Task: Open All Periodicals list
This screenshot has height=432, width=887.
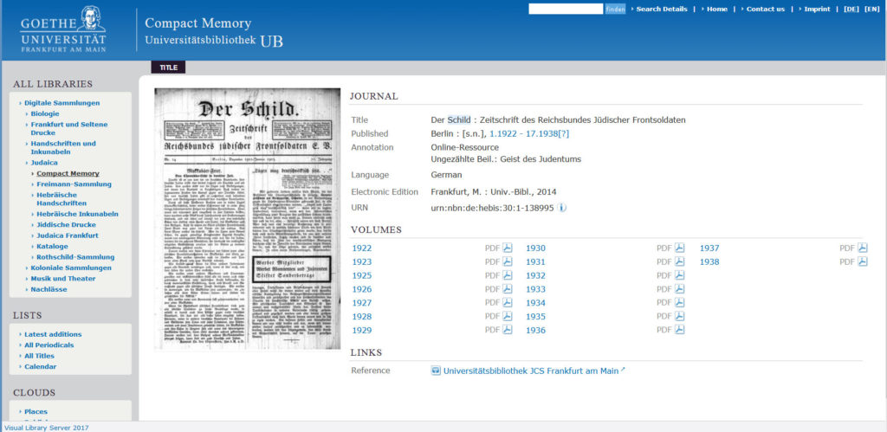Action: pos(49,345)
